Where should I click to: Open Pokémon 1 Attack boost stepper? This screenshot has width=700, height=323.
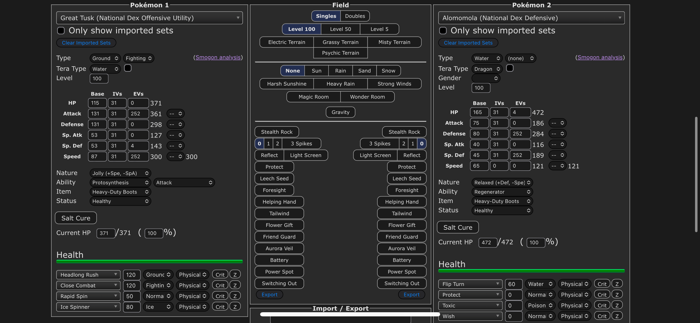point(176,114)
